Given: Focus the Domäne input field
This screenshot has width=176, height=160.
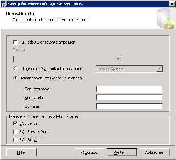Looking at the screenshot, I should point(129,106).
